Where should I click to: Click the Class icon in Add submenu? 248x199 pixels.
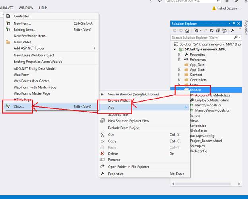8,106
